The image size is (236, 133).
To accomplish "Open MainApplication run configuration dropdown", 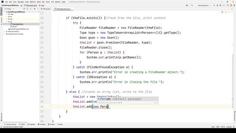I will [203, 5].
